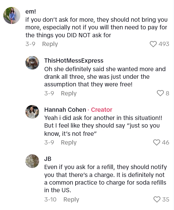The image size is (174, 210).
Task: Open the ThisHotMessExpress username link
Action: coord(74,61)
